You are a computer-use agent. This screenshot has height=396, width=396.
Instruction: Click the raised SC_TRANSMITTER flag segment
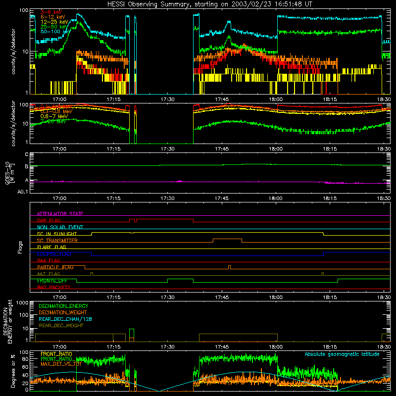click(227, 239)
